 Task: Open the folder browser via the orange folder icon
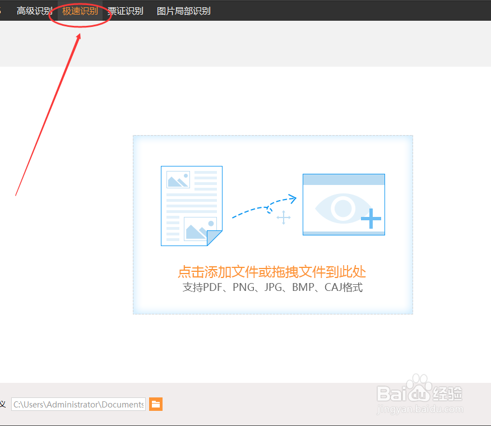coord(155,404)
